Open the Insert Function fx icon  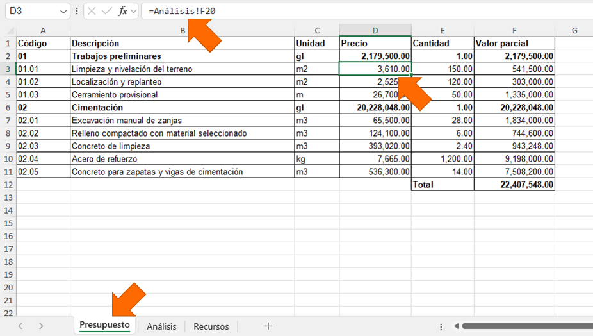coord(122,11)
